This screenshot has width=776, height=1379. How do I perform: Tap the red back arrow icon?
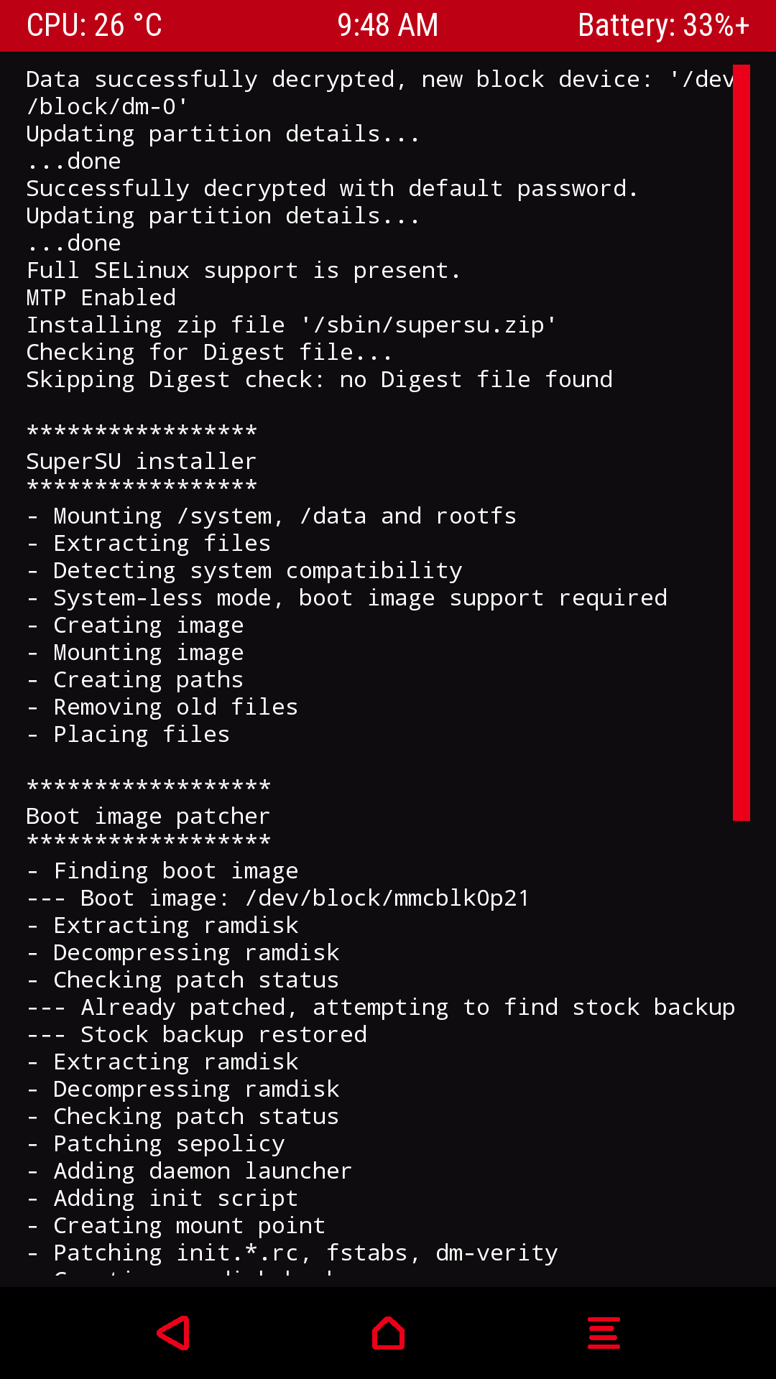[x=174, y=1333]
